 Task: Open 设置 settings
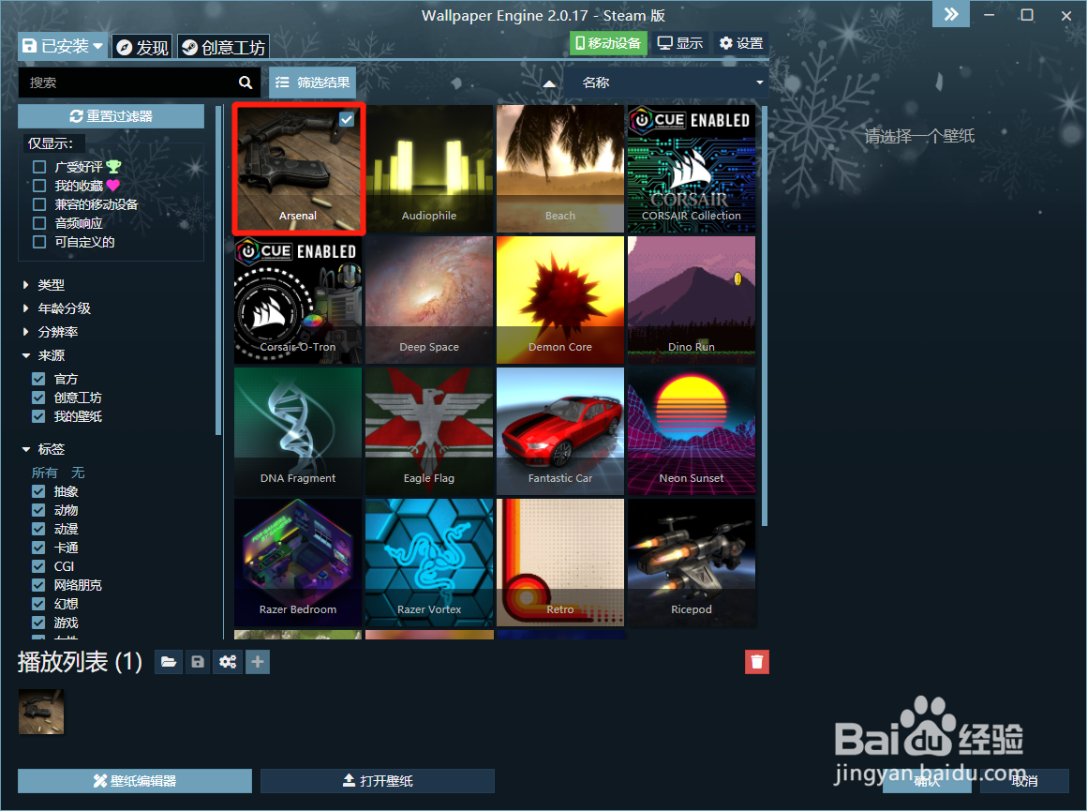(741, 43)
